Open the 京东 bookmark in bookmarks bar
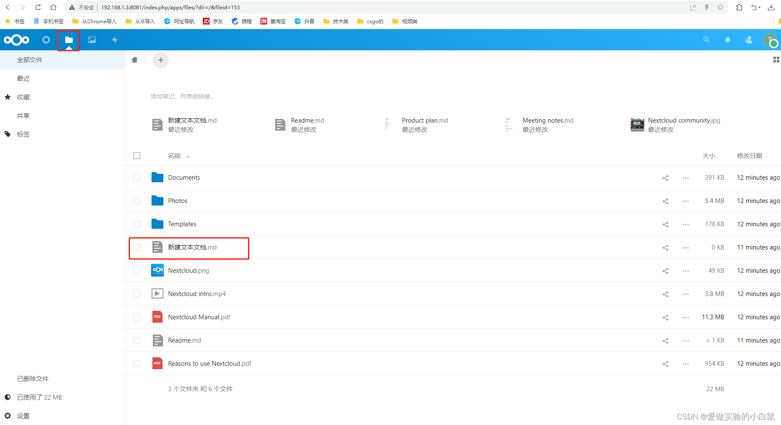Screen dimensions: 781x425 pos(213,21)
